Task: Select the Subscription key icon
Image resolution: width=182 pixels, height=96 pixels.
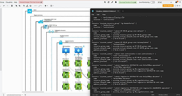Action: click(x=41, y=22)
